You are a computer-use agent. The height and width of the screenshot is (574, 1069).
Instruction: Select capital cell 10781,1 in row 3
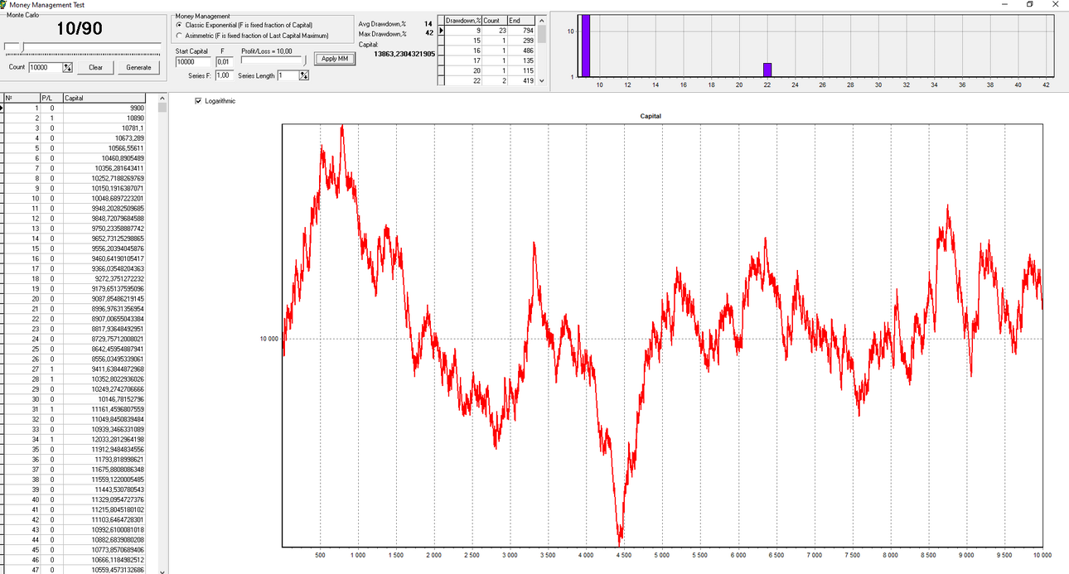pos(104,128)
